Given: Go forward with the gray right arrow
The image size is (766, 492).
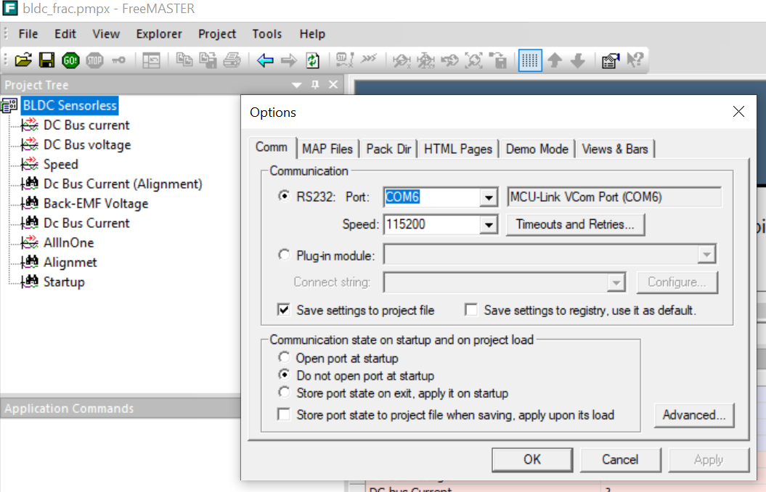Looking at the screenshot, I should coord(289,60).
